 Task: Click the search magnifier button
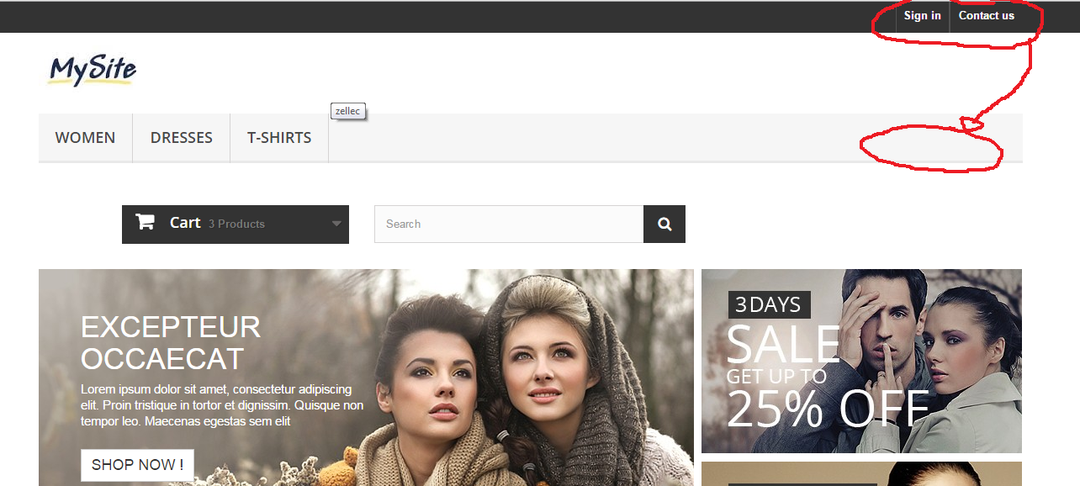pyautogui.click(x=664, y=224)
